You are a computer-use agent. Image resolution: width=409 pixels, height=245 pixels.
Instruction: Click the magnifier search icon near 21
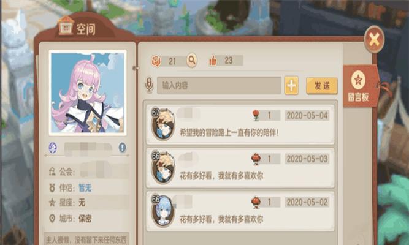[x=192, y=61]
